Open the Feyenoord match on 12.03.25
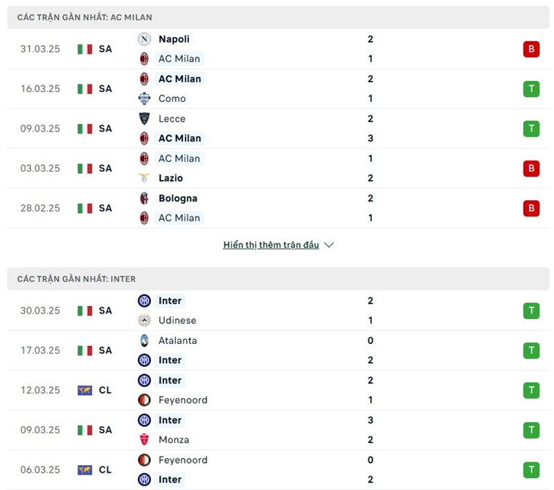The image size is (554, 490). [183, 400]
